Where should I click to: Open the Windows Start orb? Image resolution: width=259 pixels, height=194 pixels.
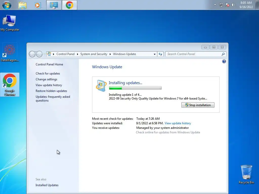[7, 5]
